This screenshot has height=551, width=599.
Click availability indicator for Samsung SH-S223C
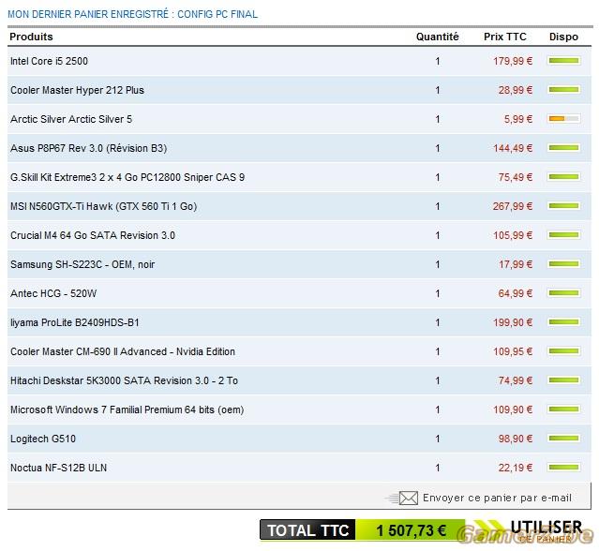564,264
